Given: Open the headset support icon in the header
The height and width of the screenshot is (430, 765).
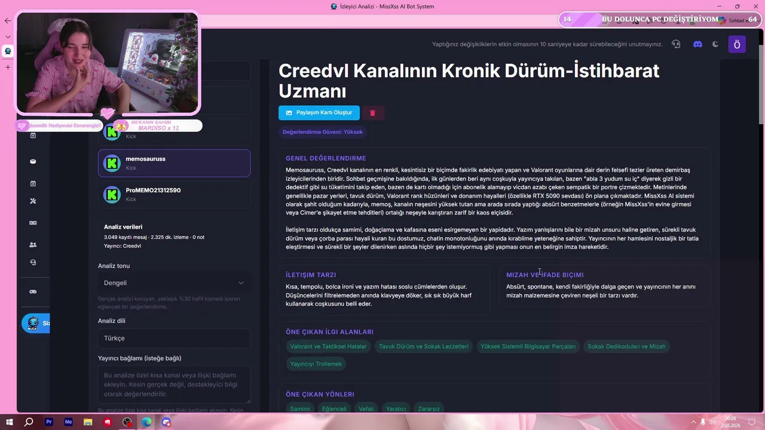Looking at the screenshot, I should pyautogui.click(x=676, y=44).
